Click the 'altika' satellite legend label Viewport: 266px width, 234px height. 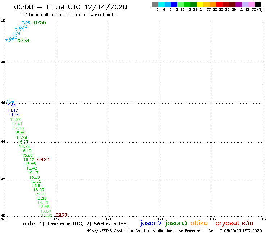[199, 223]
